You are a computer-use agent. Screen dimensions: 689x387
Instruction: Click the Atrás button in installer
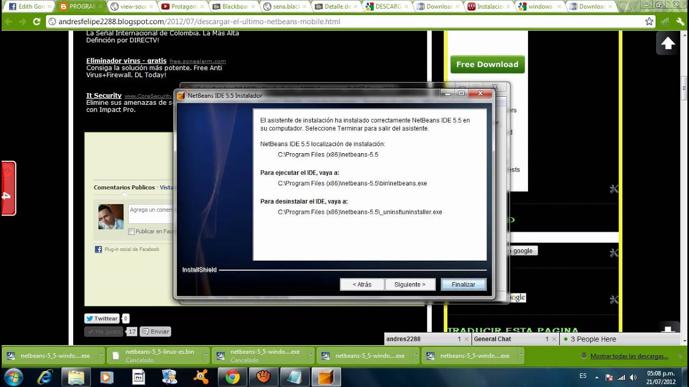[362, 284]
